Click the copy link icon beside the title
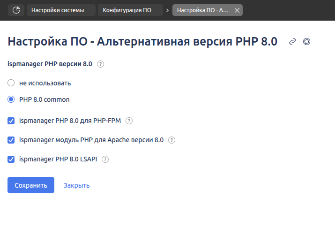The width and height of the screenshot is (335, 228). click(293, 42)
